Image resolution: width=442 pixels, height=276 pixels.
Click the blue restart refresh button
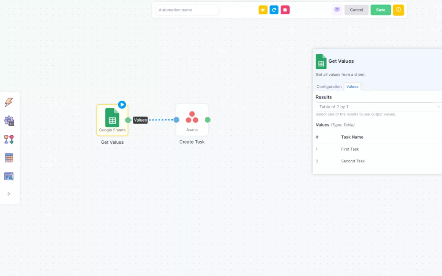pyautogui.click(x=274, y=10)
